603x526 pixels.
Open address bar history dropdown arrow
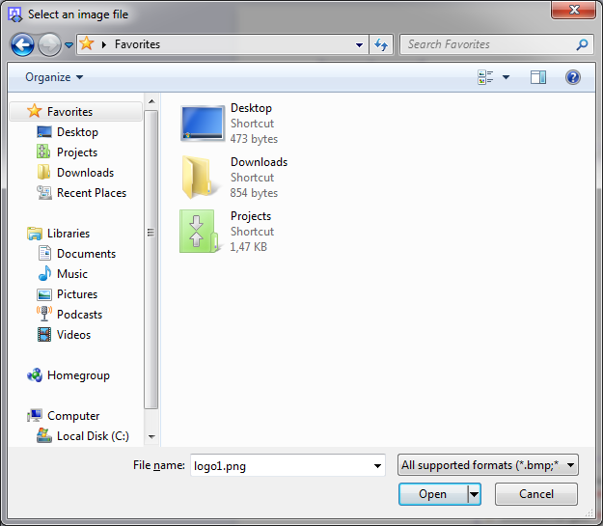[359, 44]
